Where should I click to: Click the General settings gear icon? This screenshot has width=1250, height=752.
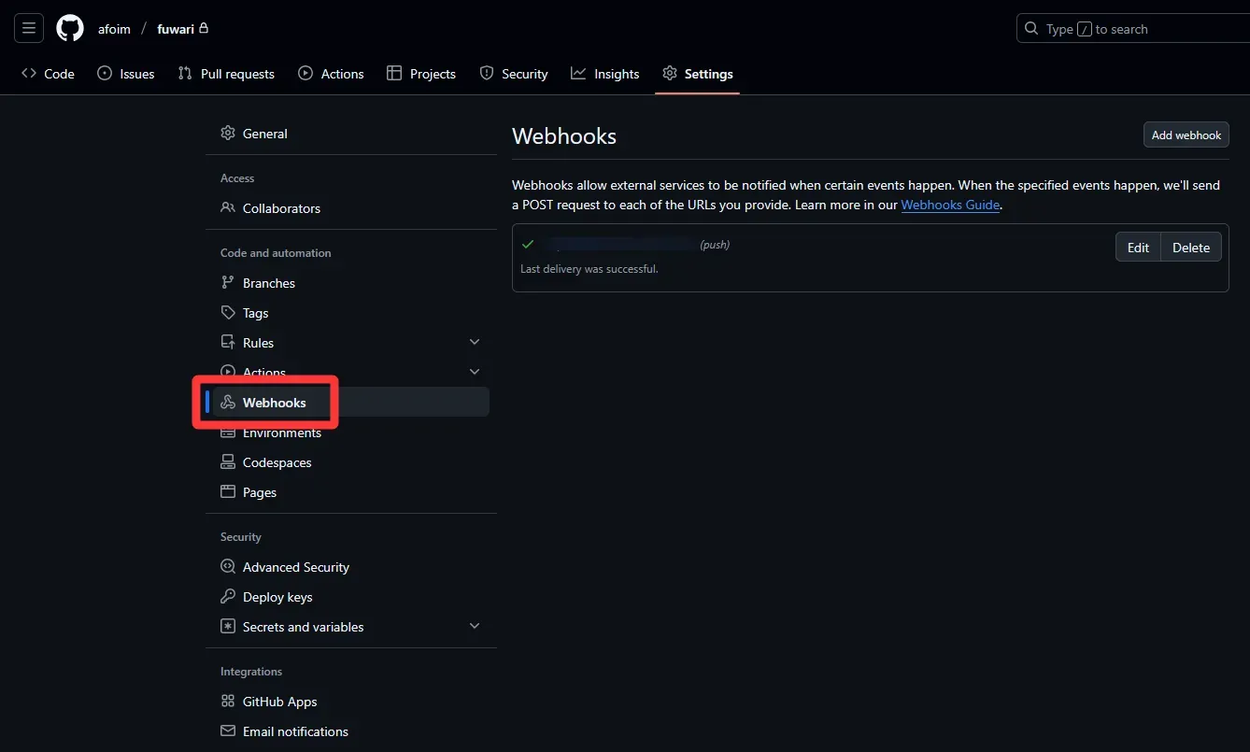point(228,134)
